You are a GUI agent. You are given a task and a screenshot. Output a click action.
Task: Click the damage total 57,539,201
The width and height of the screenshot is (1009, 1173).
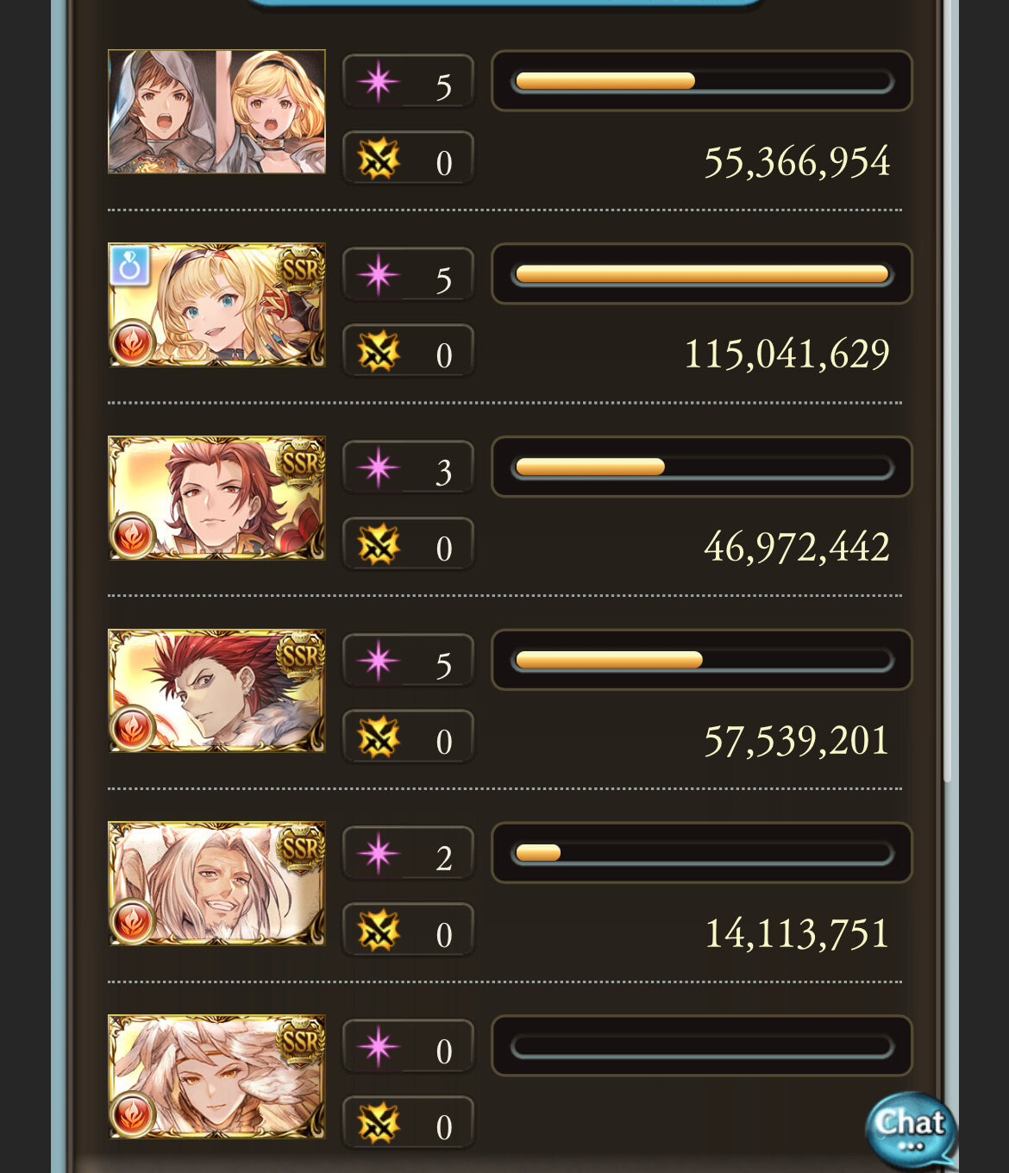(x=796, y=741)
